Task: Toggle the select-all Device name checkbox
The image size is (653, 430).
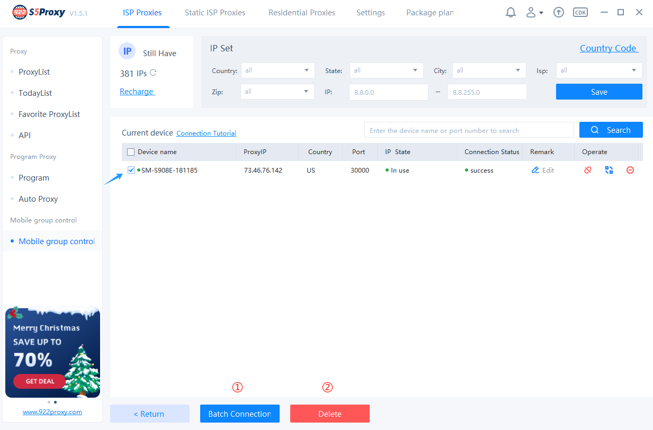Action: point(131,152)
